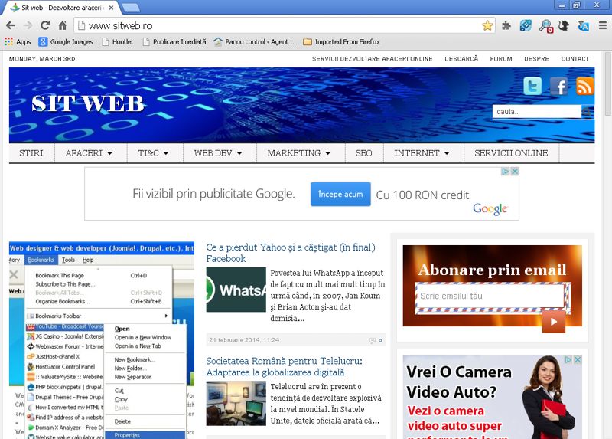
Task: Focus the 'Scrie emailul tău' email field
Action: point(490,296)
